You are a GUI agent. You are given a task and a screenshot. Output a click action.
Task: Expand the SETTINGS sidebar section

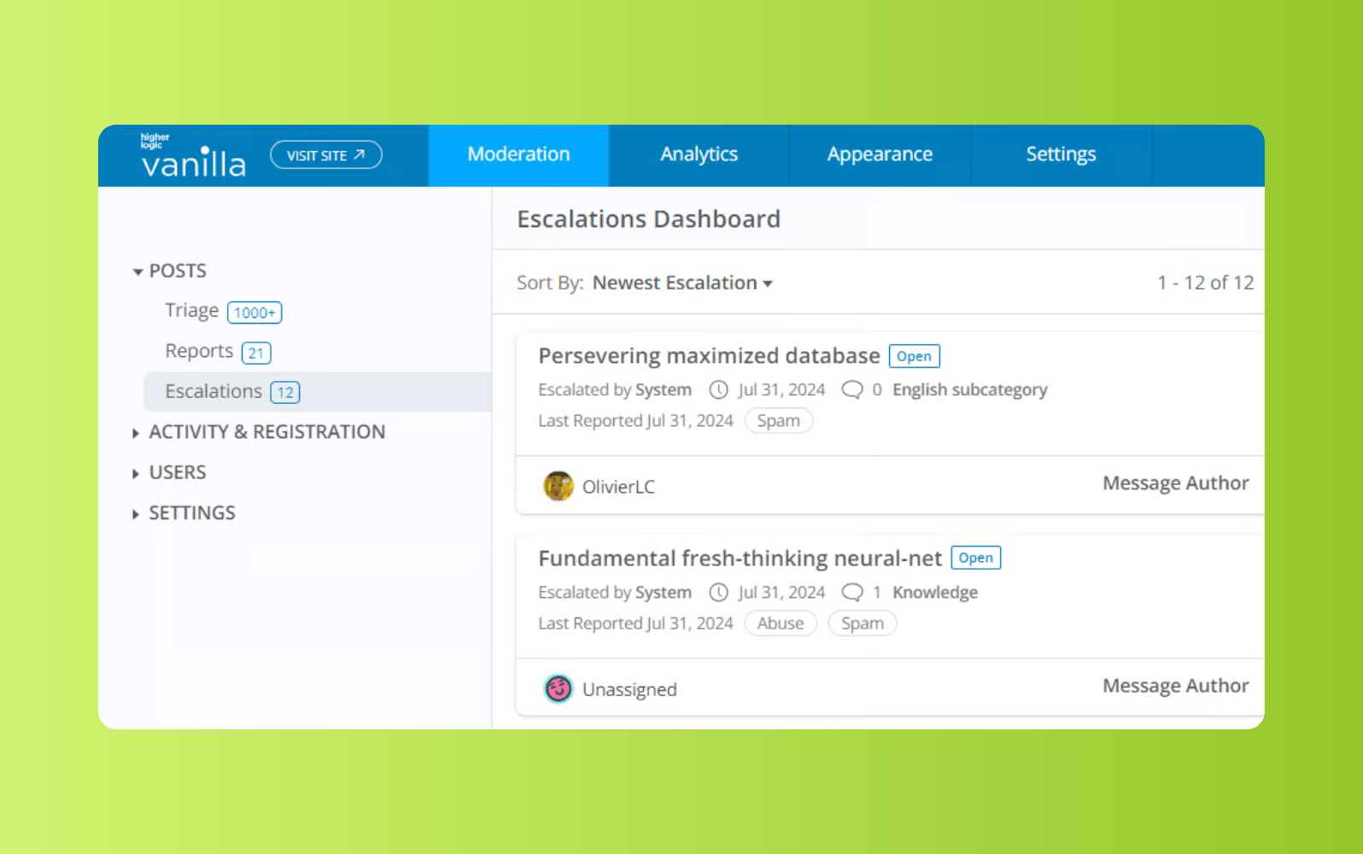point(184,513)
